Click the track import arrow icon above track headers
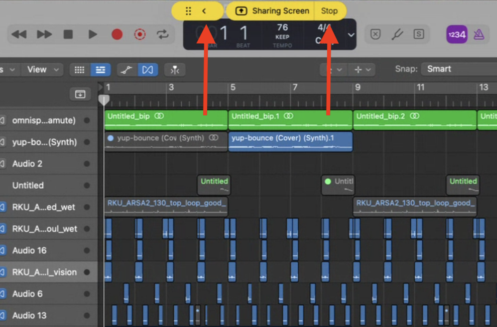Image resolution: width=497 pixels, height=327 pixels. [80, 94]
